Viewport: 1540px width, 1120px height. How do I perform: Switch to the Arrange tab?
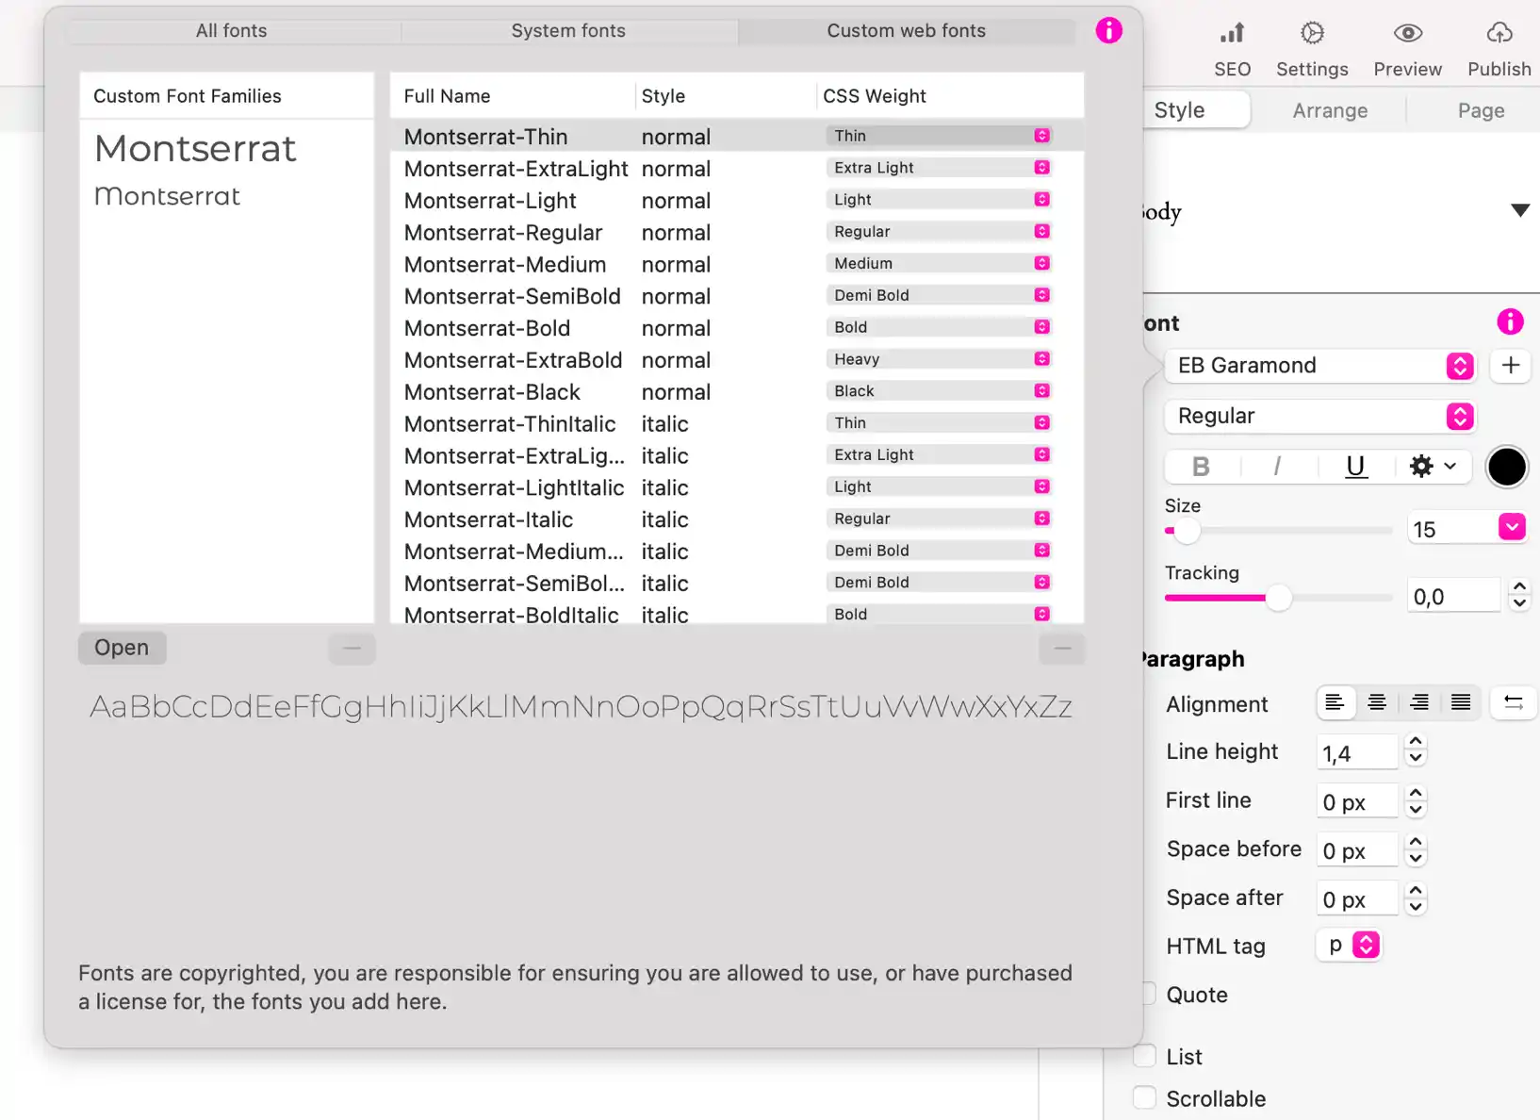1330,110
